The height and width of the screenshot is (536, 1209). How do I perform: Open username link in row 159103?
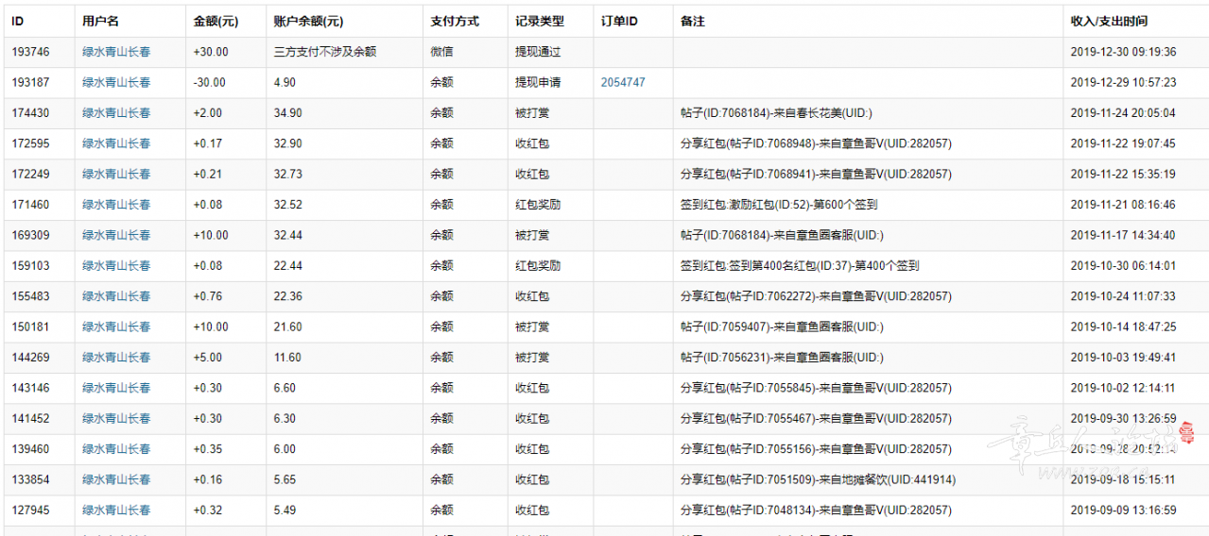(x=116, y=265)
